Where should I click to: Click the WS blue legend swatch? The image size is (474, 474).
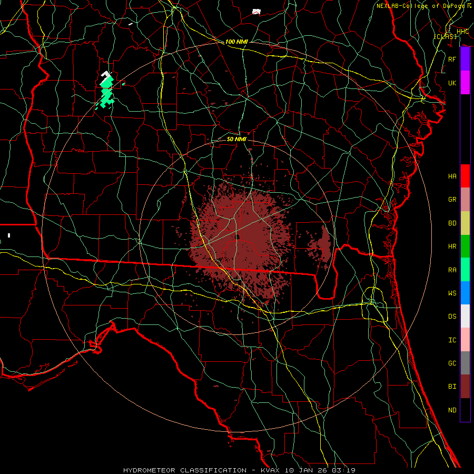(x=465, y=293)
